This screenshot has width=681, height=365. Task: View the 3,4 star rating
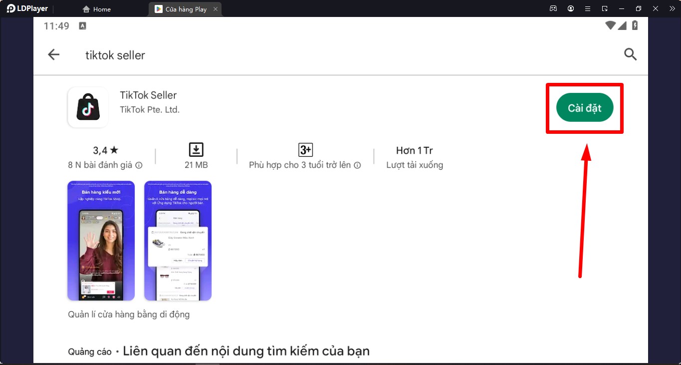point(106,150)
